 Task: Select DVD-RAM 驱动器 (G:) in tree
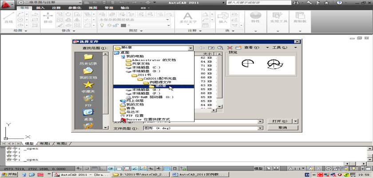[x=150, y=97]
